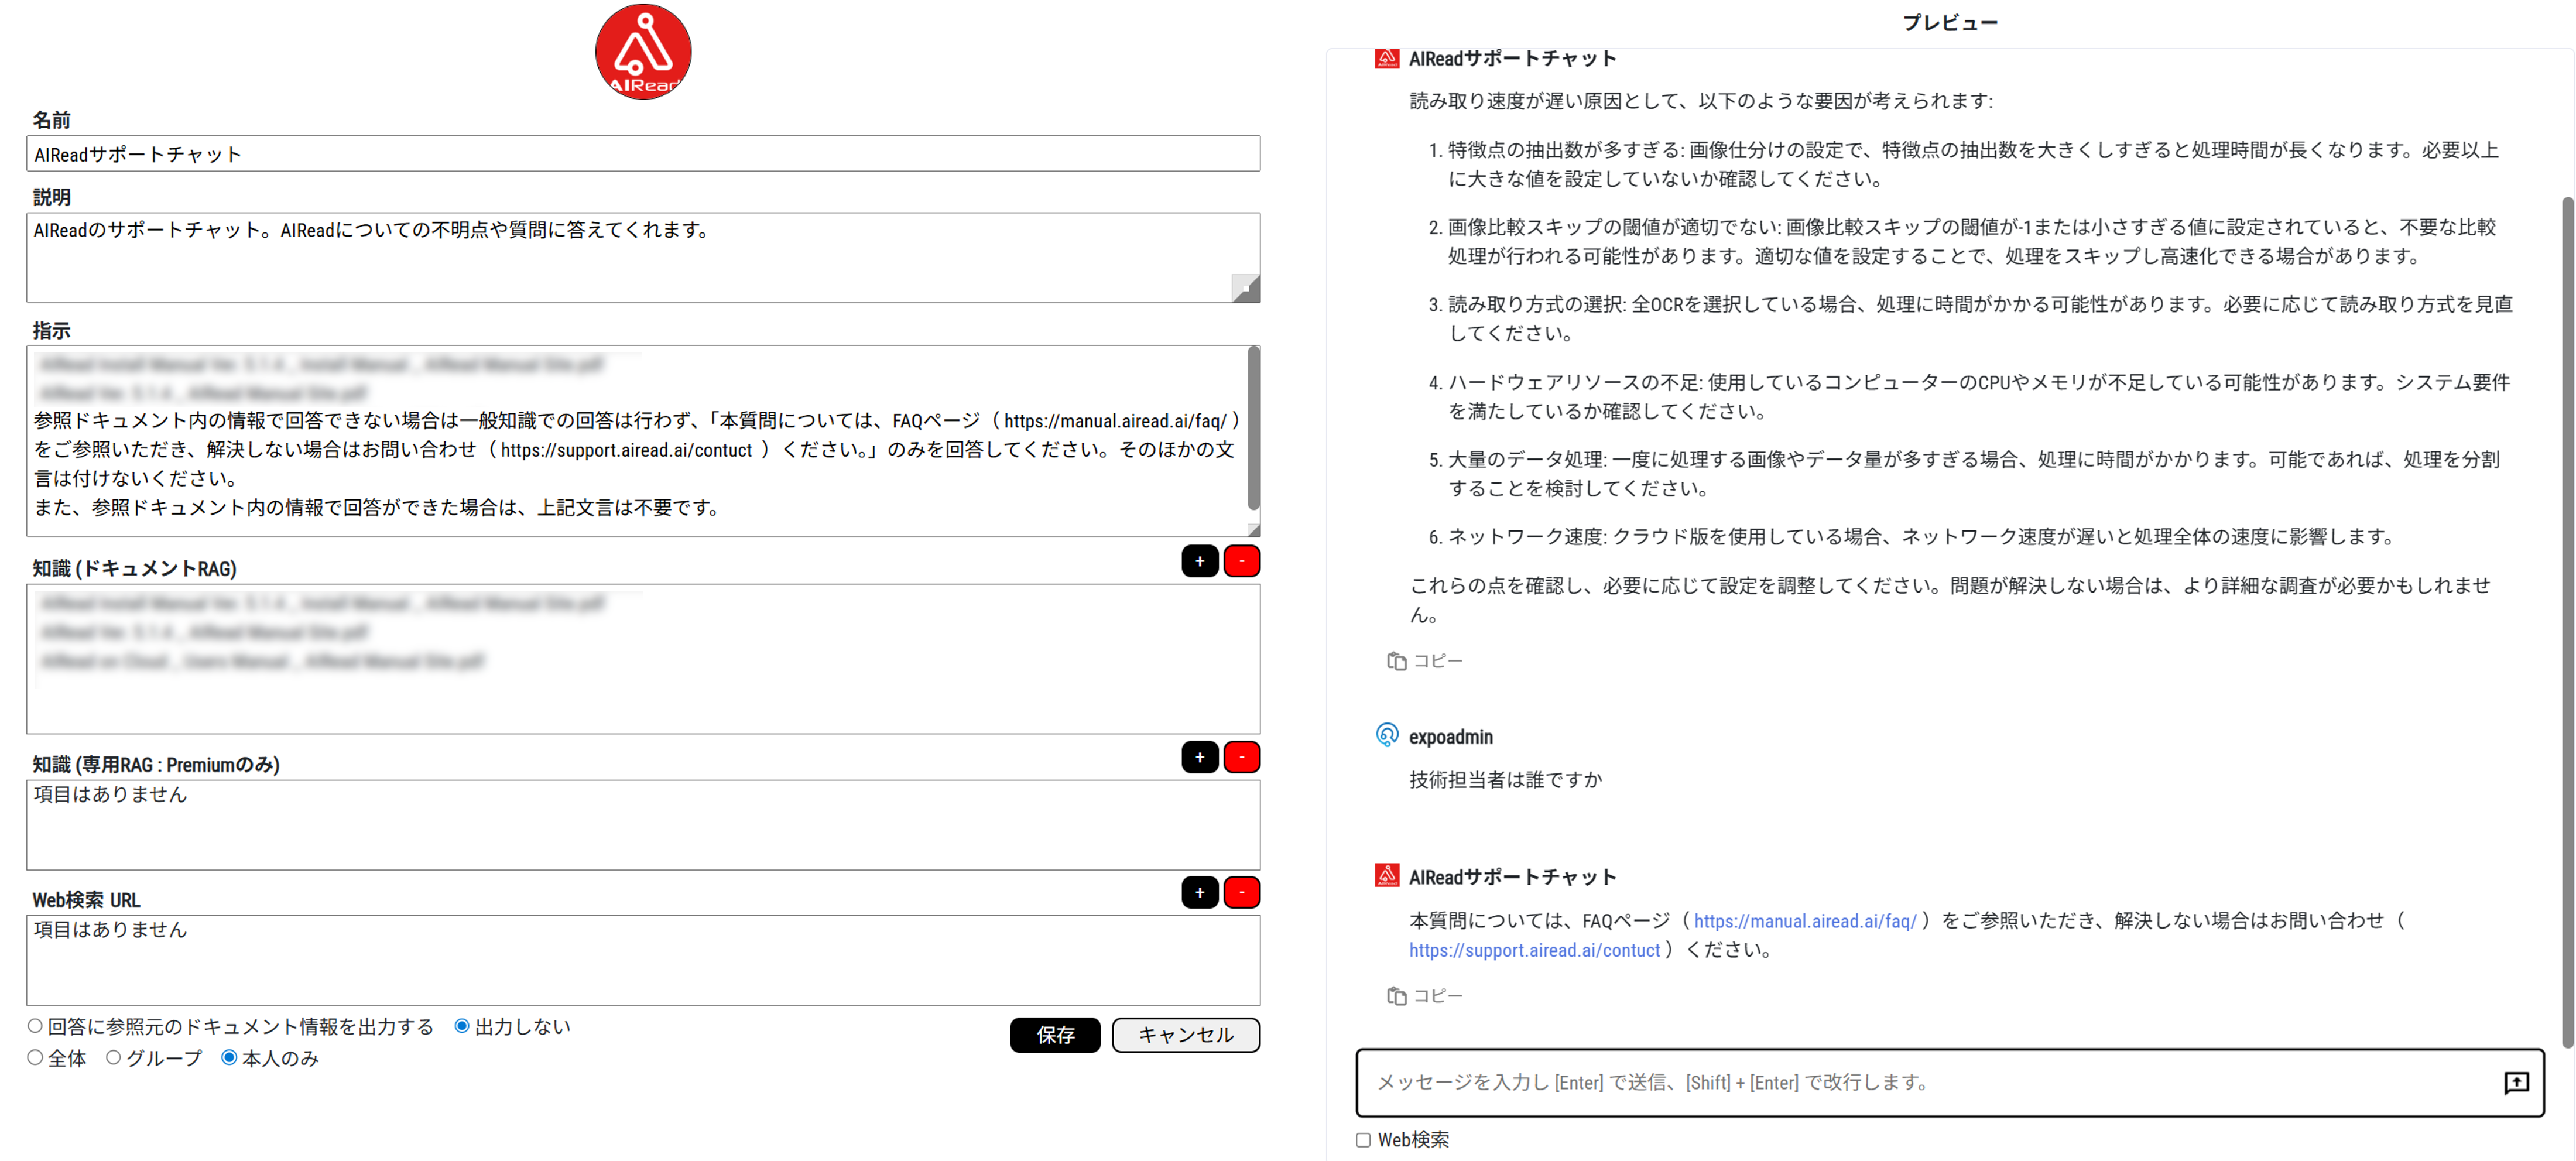Click the description textarea resize handle
This screenshot has width=2576, height=1161.
[1246, 289]
